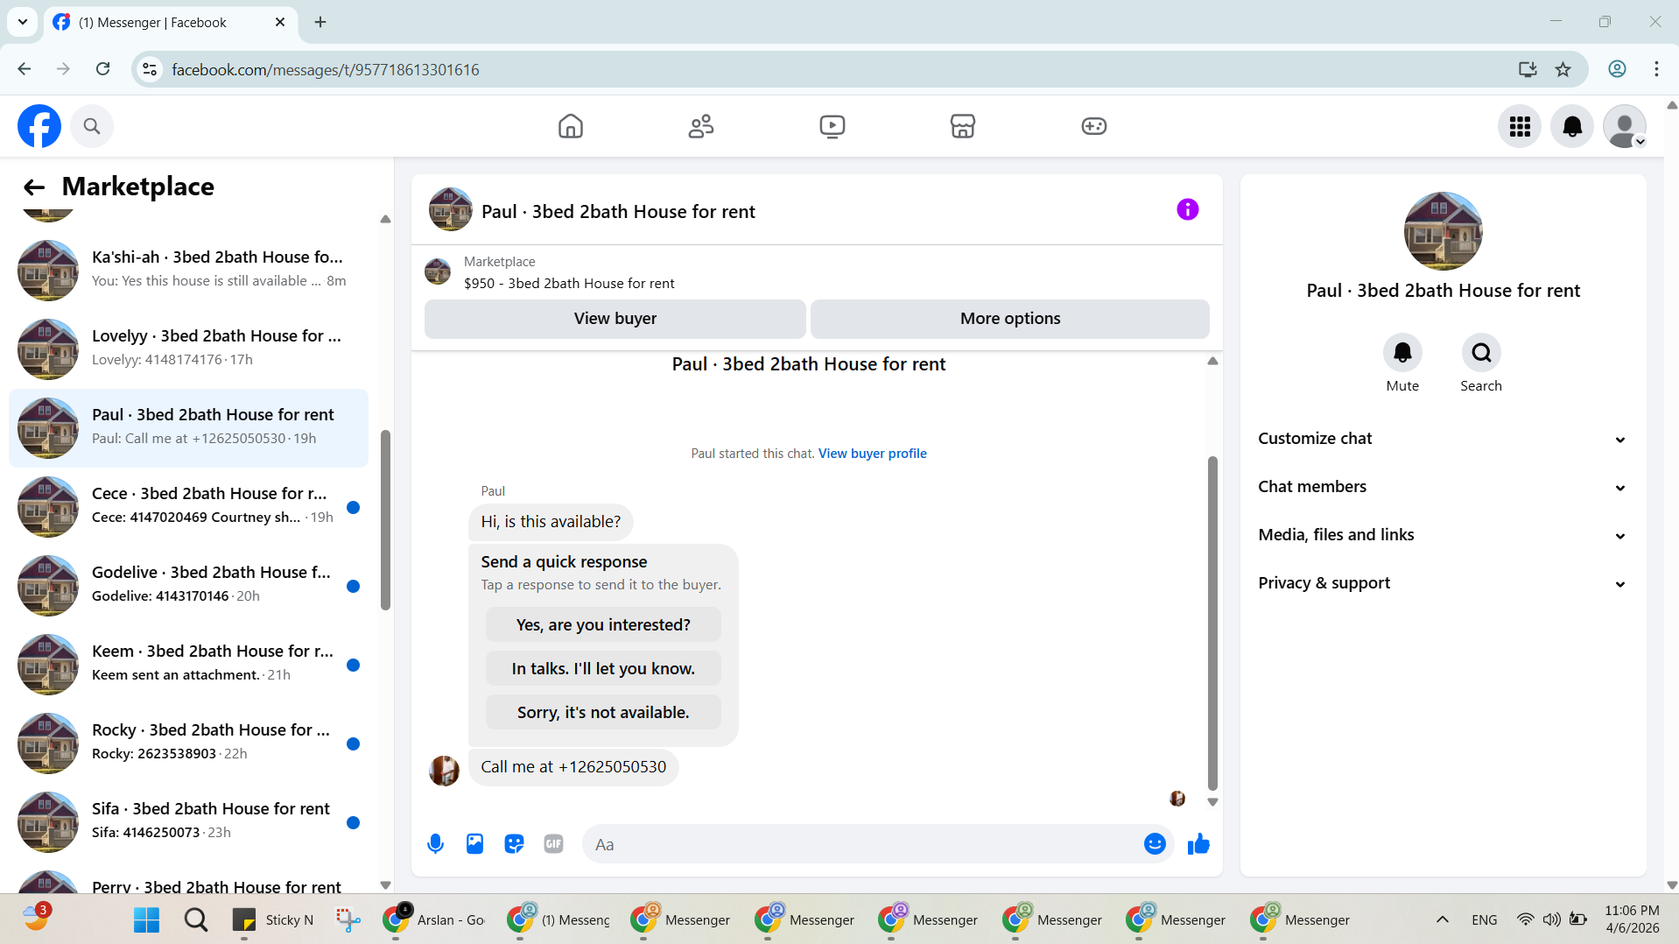The height and width of the screenshot is (944, 1679).
Task: Open the tab search dropdown in Chrome
Action: (23, 22)
